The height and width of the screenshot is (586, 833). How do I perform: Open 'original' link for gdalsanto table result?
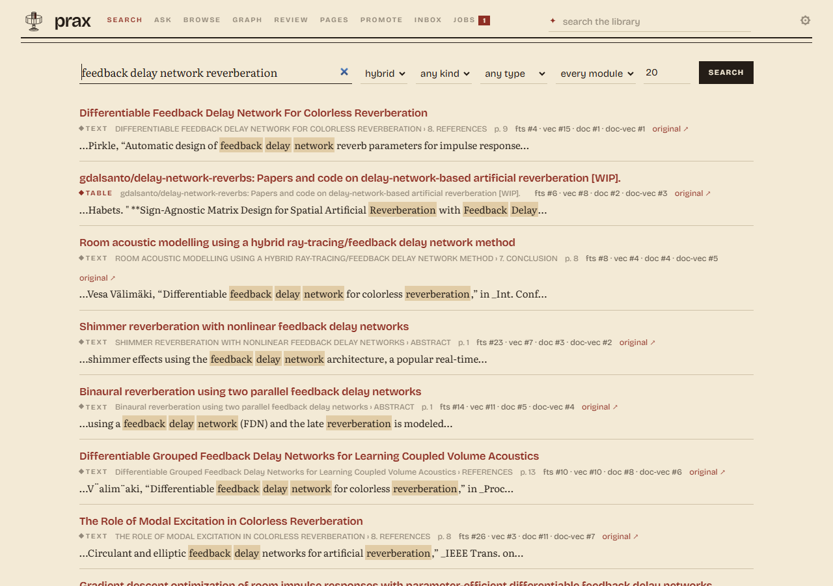click(x=692, y=193)
